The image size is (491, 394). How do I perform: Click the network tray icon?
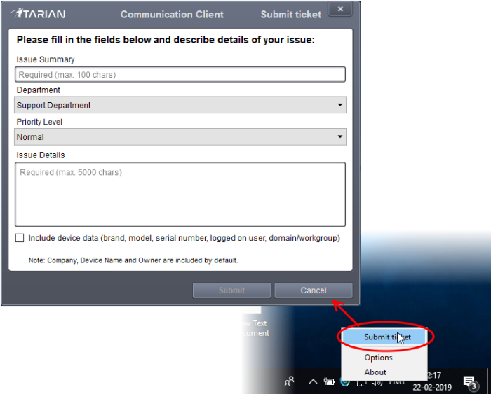(361, 384)
